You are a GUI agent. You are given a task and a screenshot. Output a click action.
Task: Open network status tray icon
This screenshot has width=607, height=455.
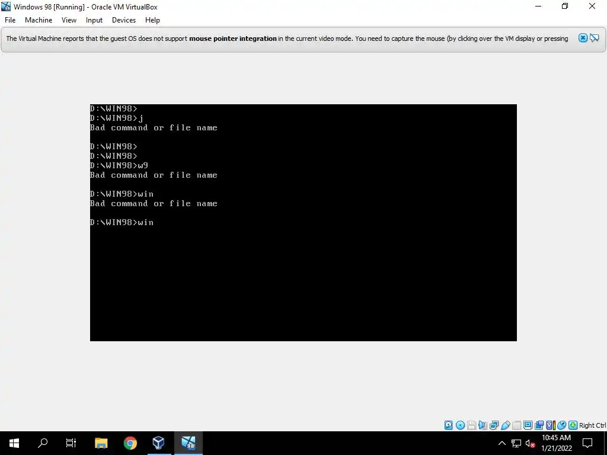(x=516, y=443)
